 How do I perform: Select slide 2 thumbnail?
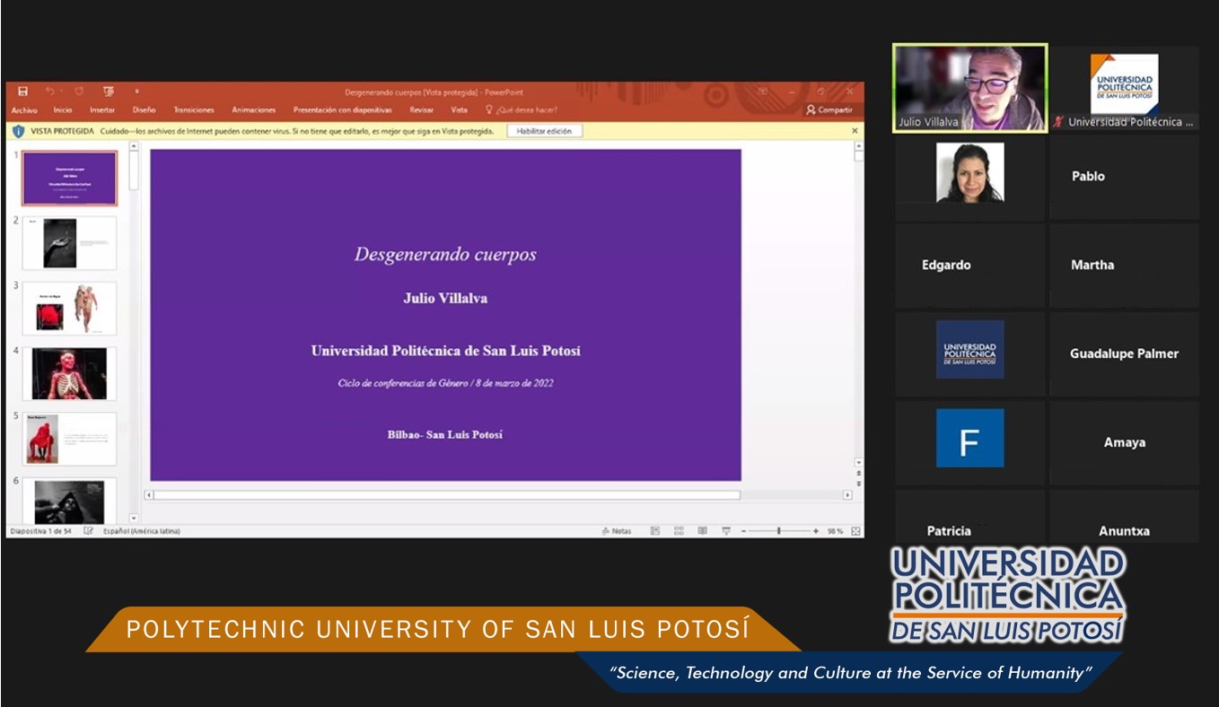pos(69,243)
